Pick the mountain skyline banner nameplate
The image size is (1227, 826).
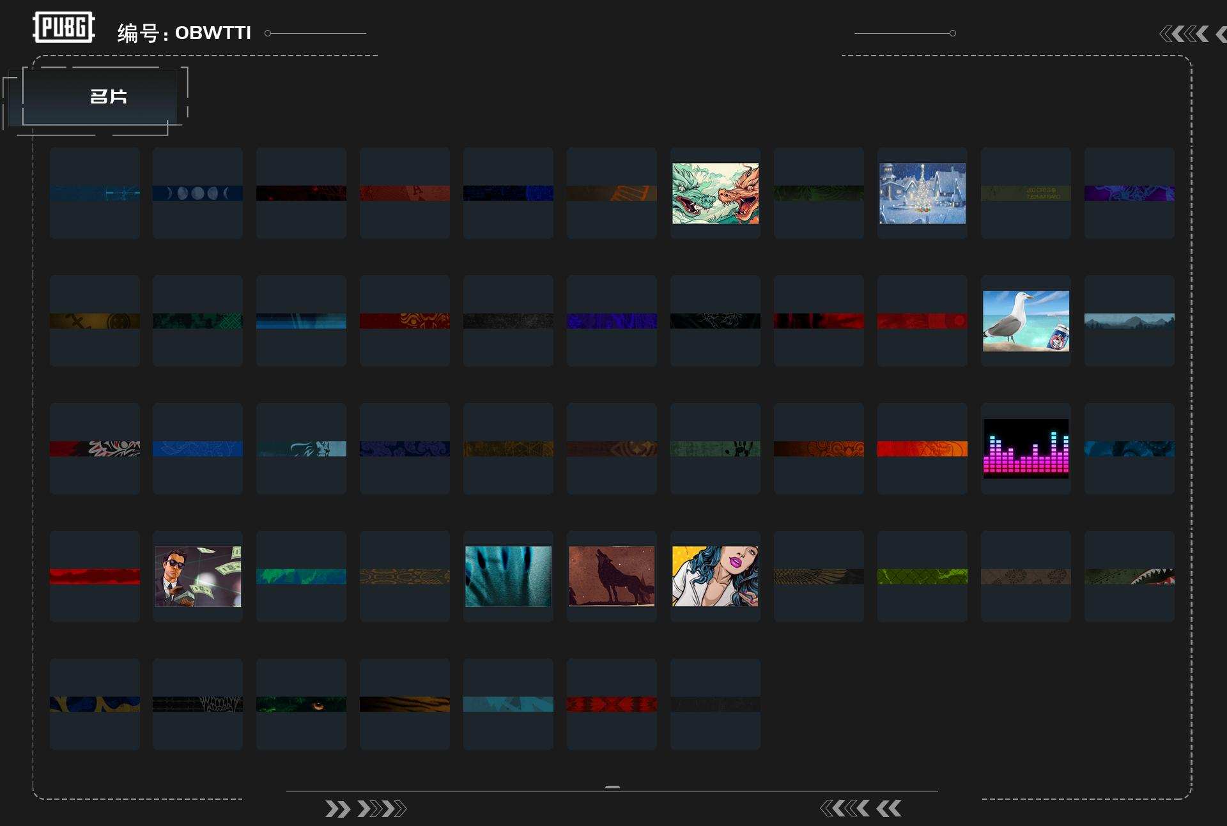1129,321
